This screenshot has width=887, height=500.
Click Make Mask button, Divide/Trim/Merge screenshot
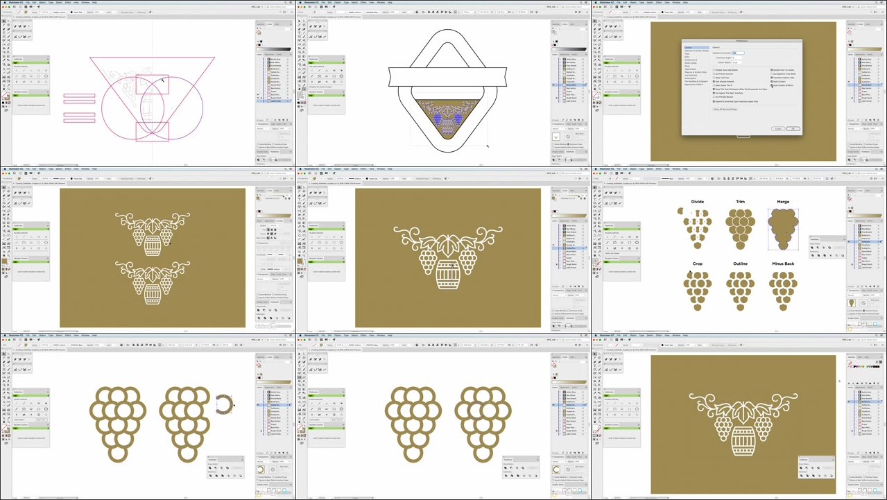point(875,300)
